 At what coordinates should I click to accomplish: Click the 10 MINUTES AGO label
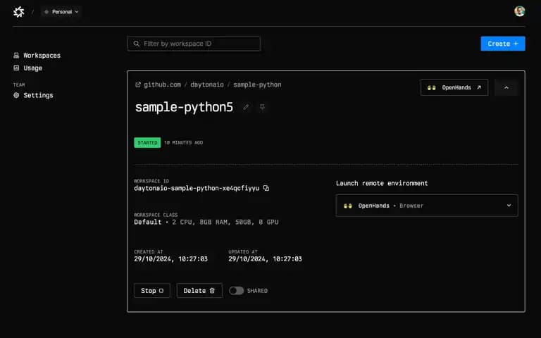(184, 142)
